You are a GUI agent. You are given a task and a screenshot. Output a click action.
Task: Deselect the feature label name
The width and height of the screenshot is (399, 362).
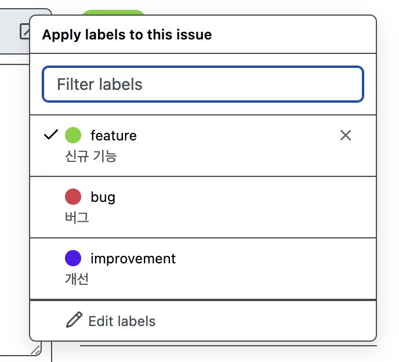[114, 135]
